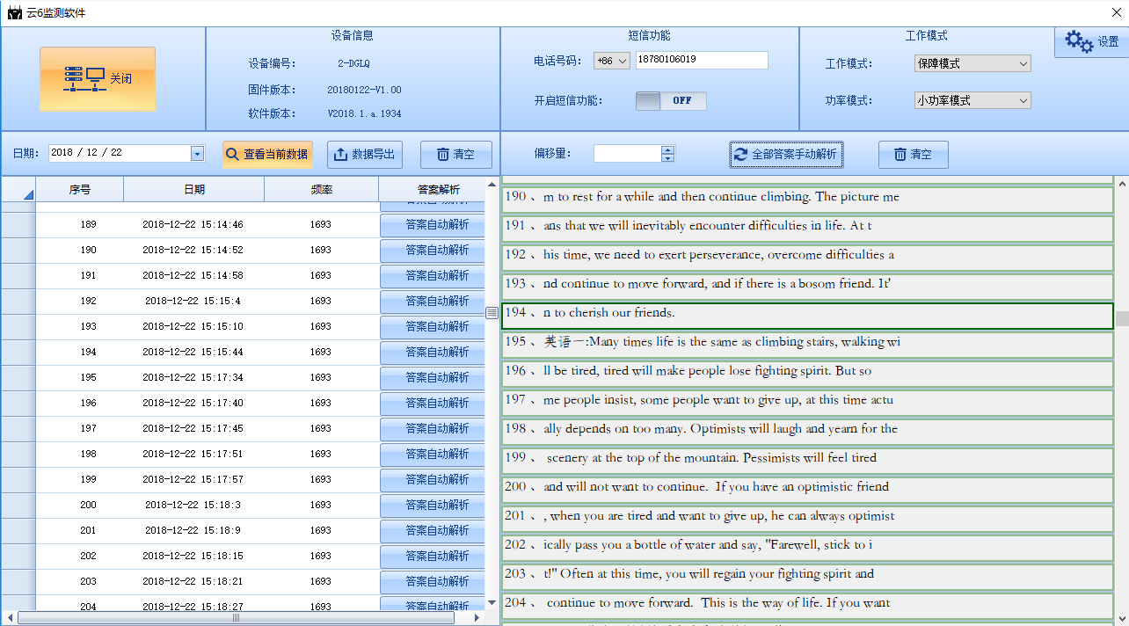Click the right trash clear button

click(913, 154)
